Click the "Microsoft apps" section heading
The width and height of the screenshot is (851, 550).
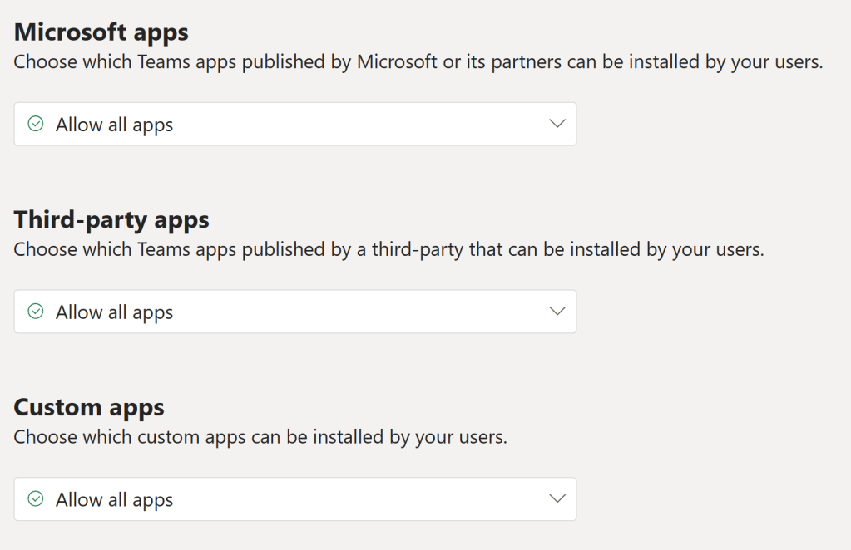pos(101,32)
